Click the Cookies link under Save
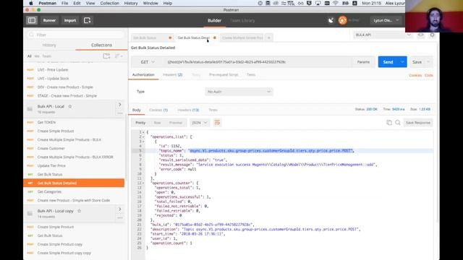This screenshot has width=463, height=260. (415, 75)
